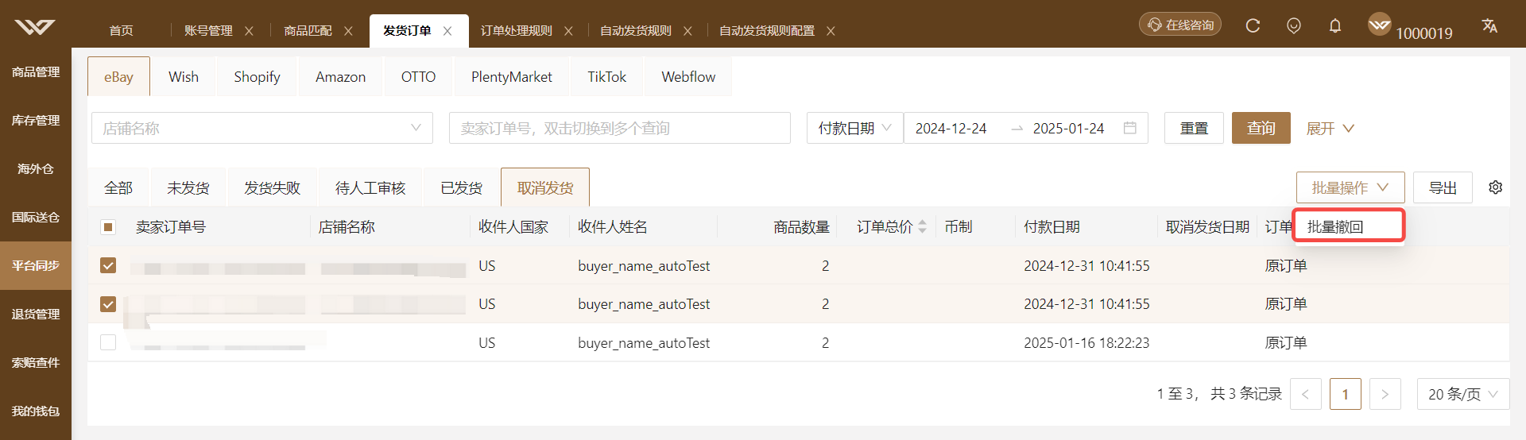Switch to the TikTok platform tab
This screenshot has width=1526, height=440.
[606, 76]
